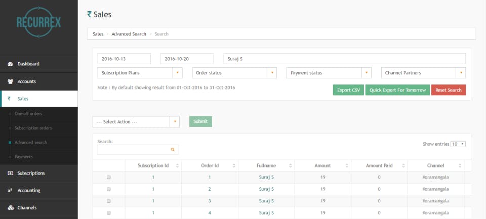This screenshot has width=486, height=219.
Task: Open the Order status dropdown
Action: (x=234, y=73)
